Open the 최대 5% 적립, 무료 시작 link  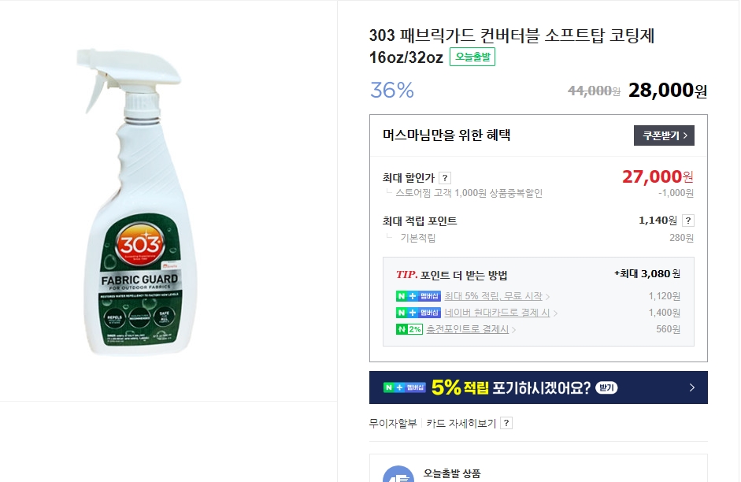(494, 296)
